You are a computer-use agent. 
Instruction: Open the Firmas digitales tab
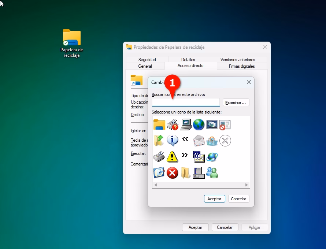[242, 66]
